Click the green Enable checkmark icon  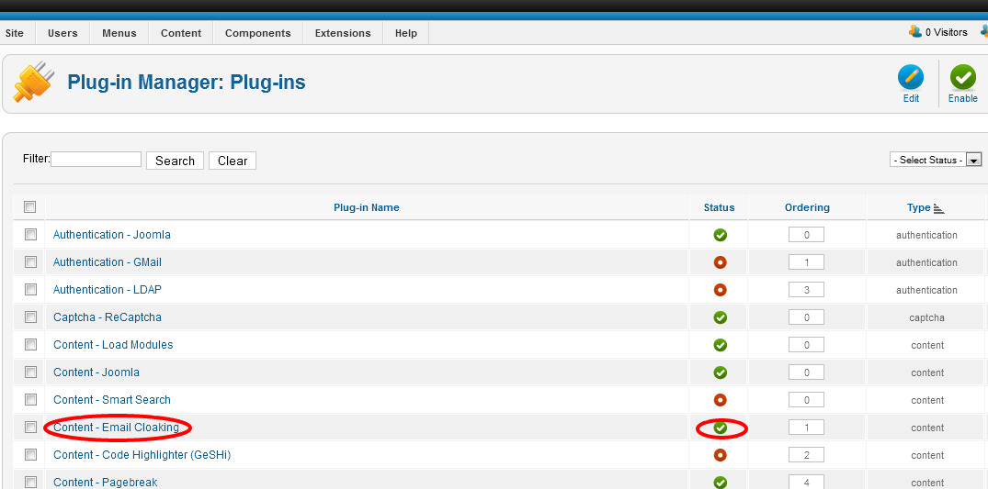pyautogui.click(x=963, y=77)
